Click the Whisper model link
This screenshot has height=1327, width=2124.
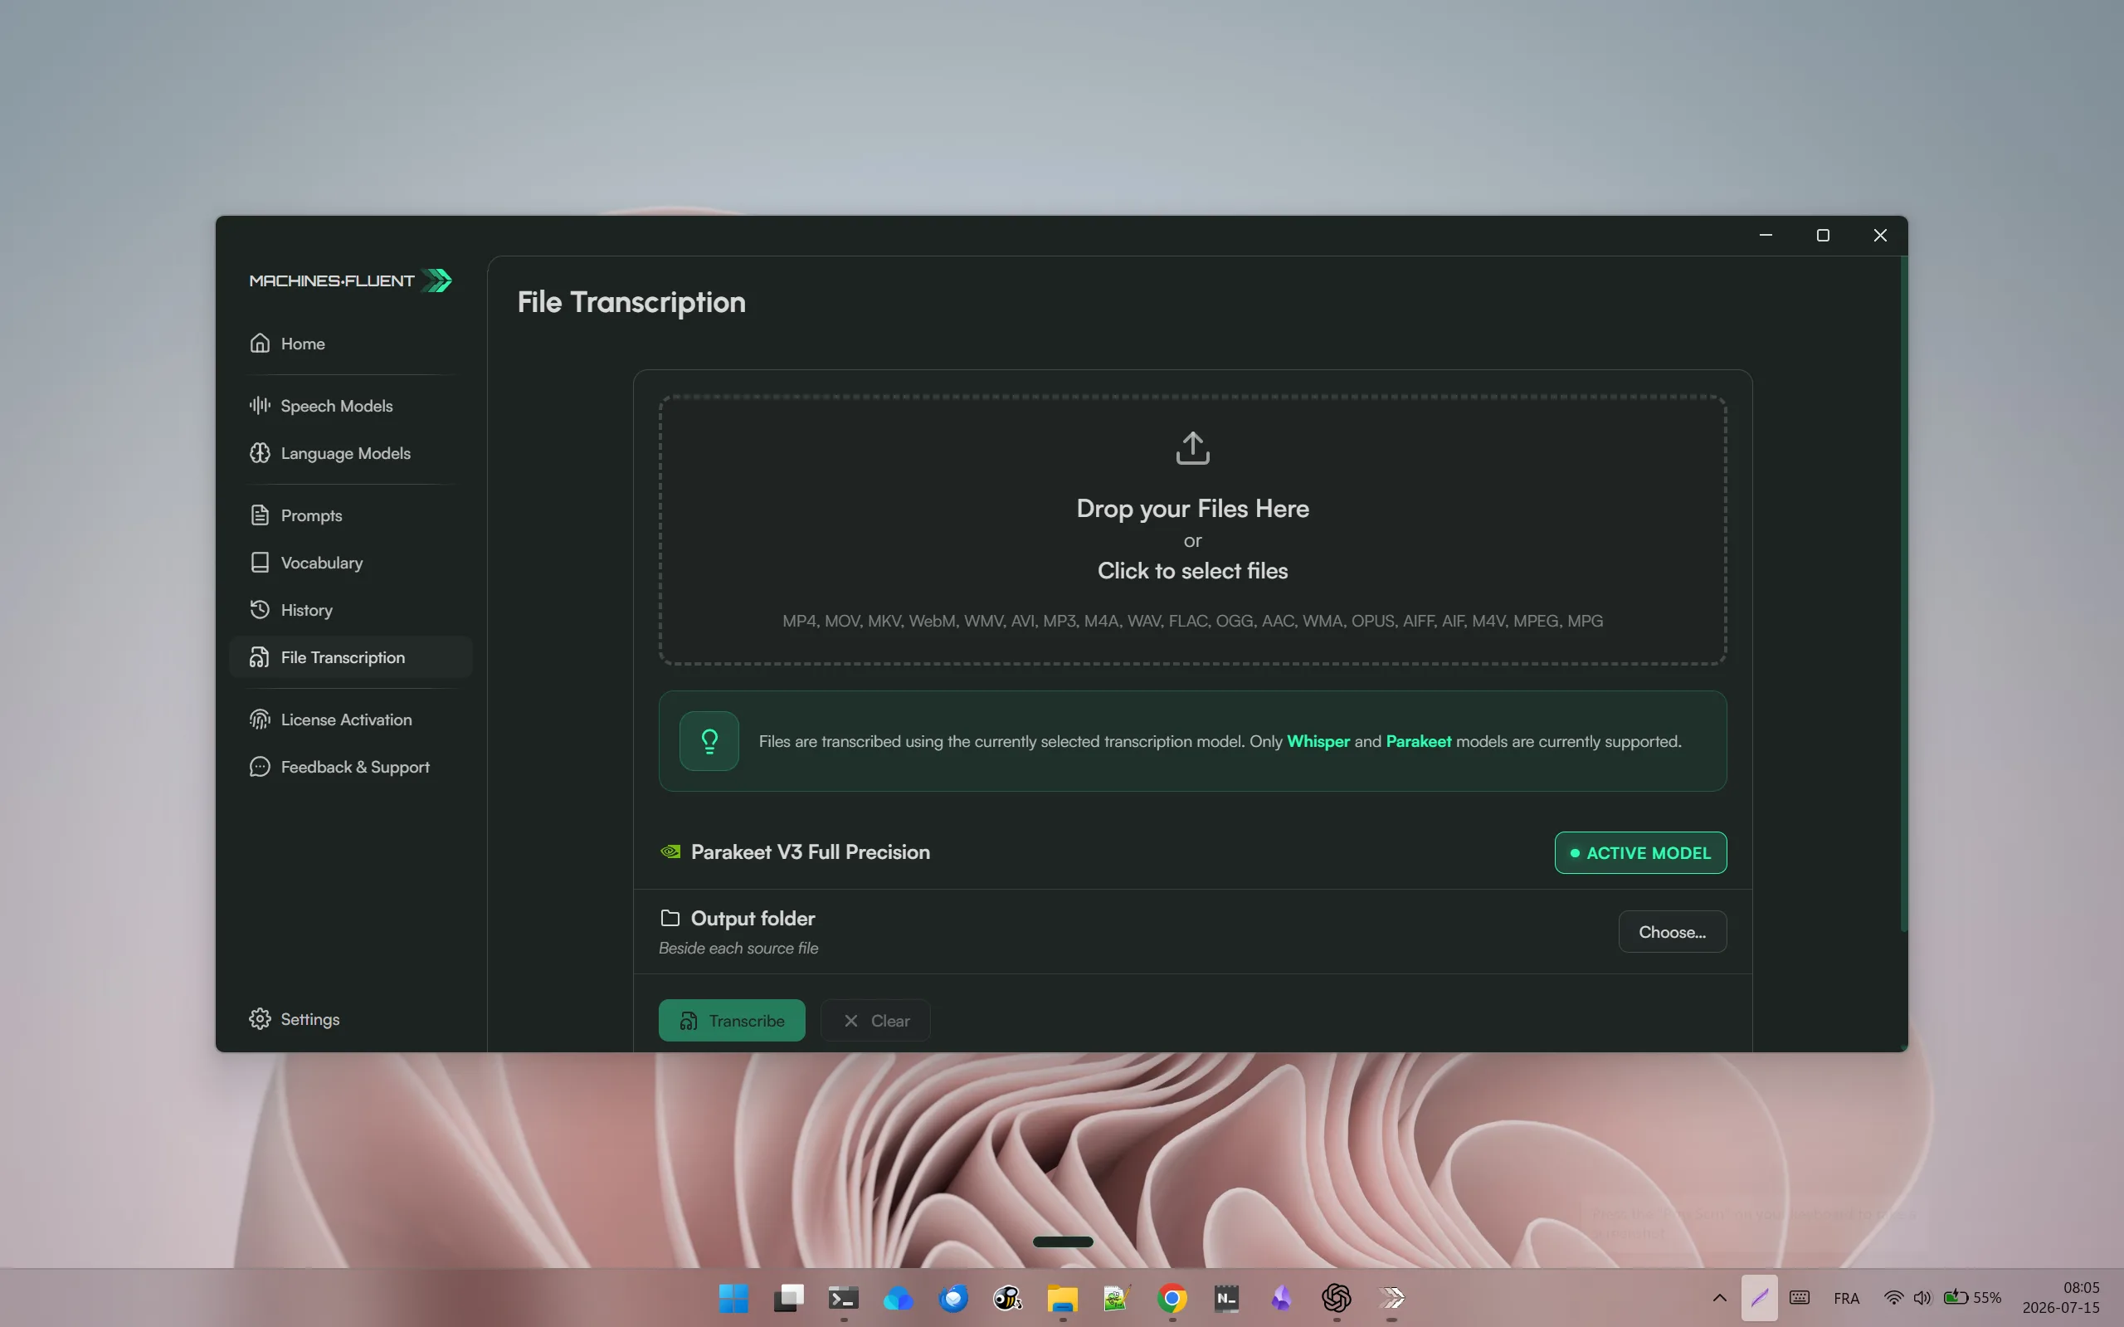coord(1318,742)
